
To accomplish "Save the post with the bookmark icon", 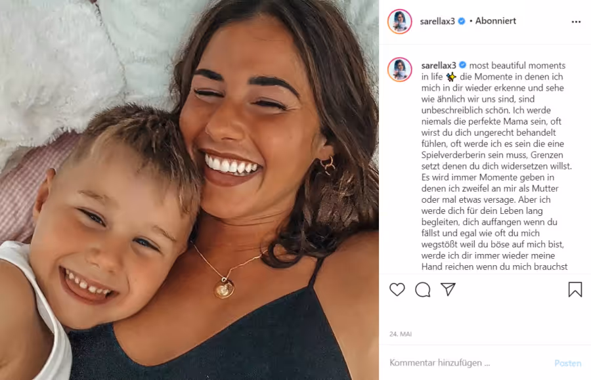I will [x=575, y=289].
